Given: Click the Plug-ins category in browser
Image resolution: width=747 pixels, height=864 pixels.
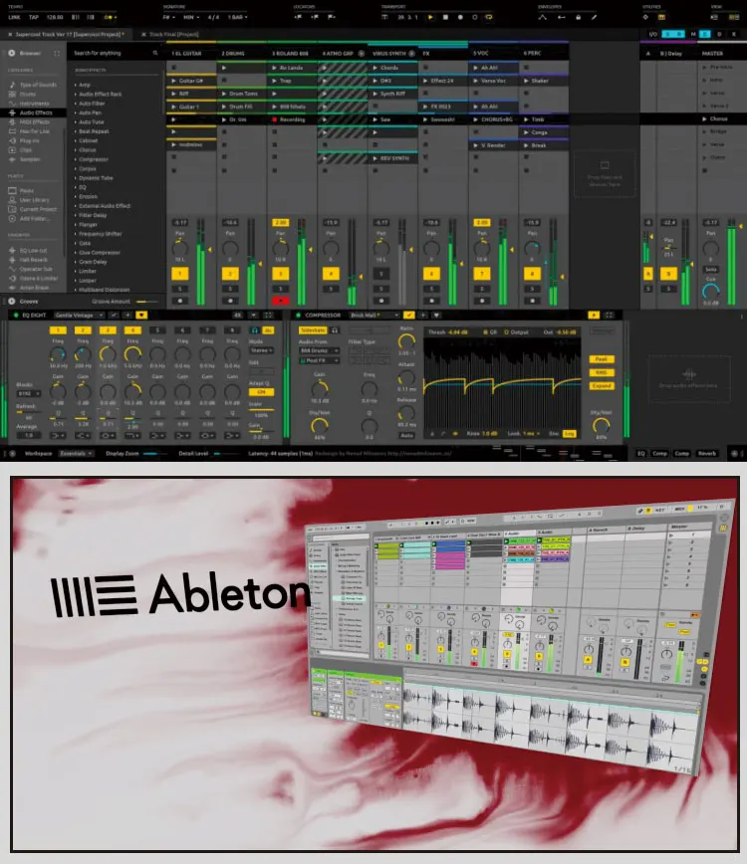Looking at the screenshot, I should [28, 140].
